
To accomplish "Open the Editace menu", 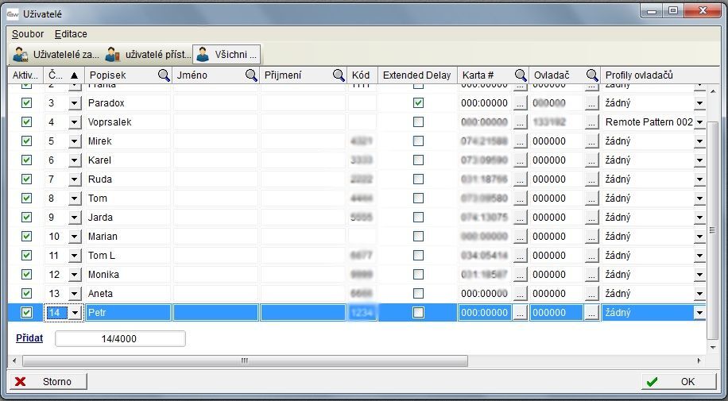I will click(x=71, y=34).
